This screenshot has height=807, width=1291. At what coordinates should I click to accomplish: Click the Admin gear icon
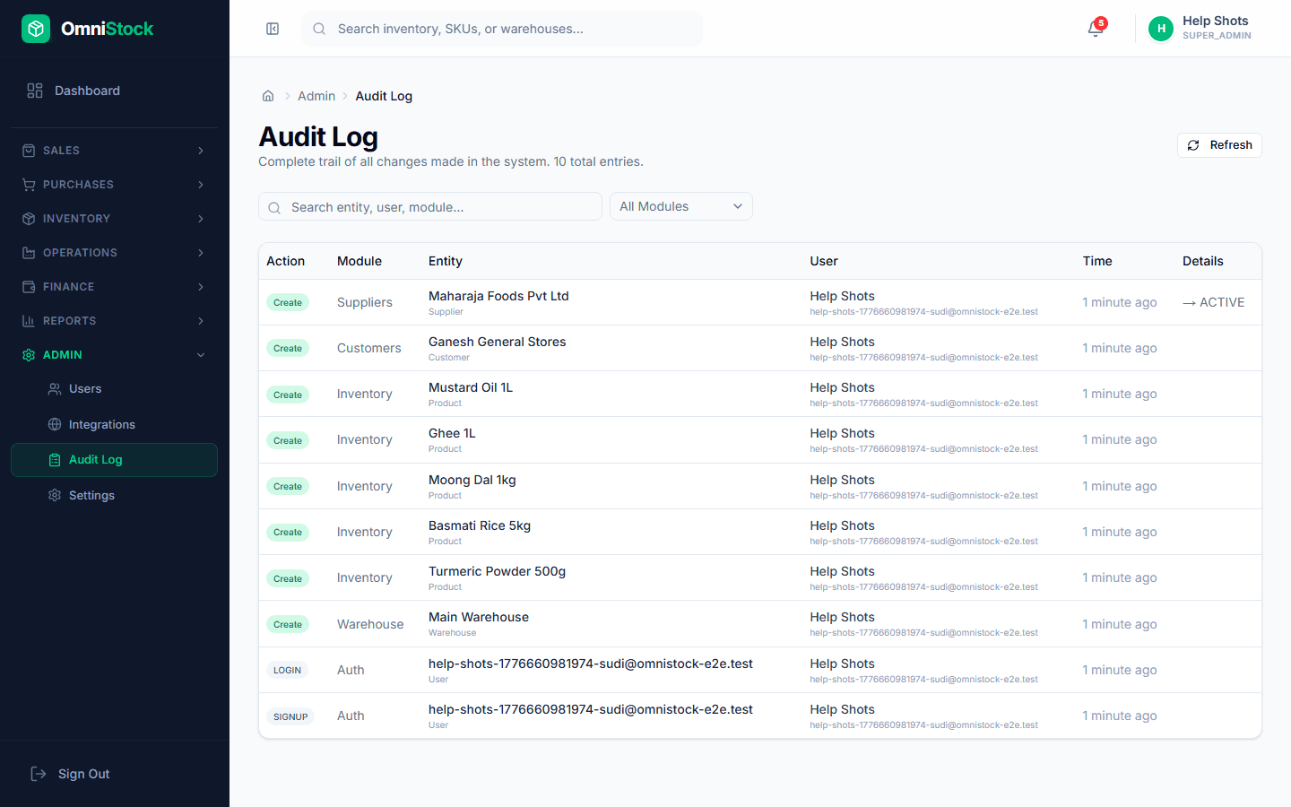pos(29,355)
